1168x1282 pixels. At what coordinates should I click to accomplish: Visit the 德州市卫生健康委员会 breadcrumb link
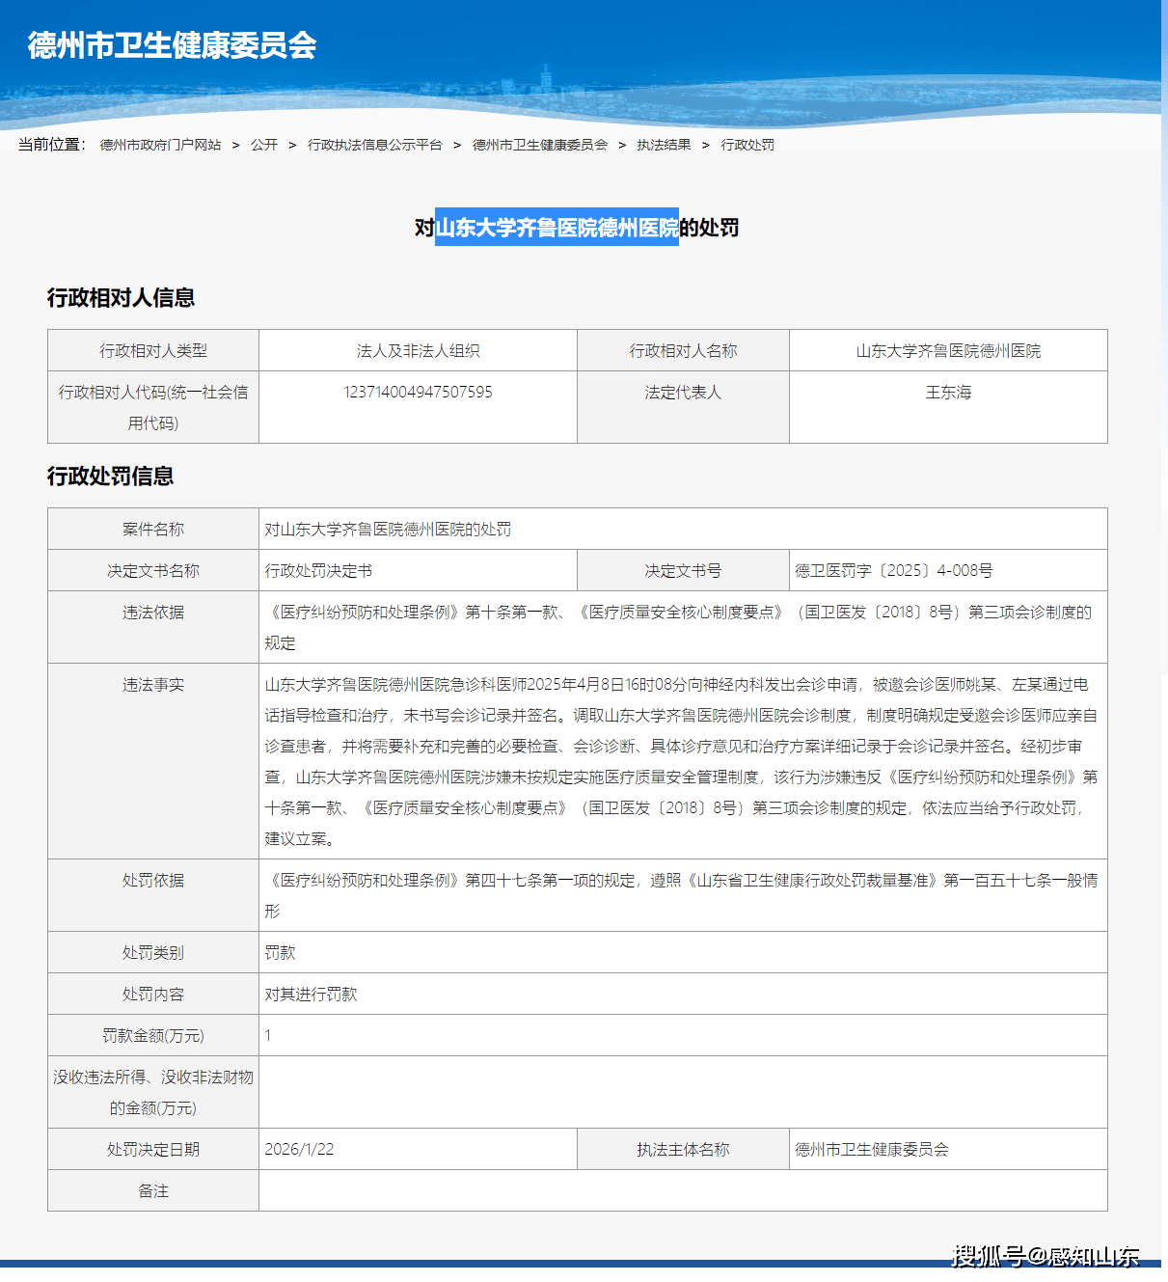pyautogui.click(x=540, y=145)
